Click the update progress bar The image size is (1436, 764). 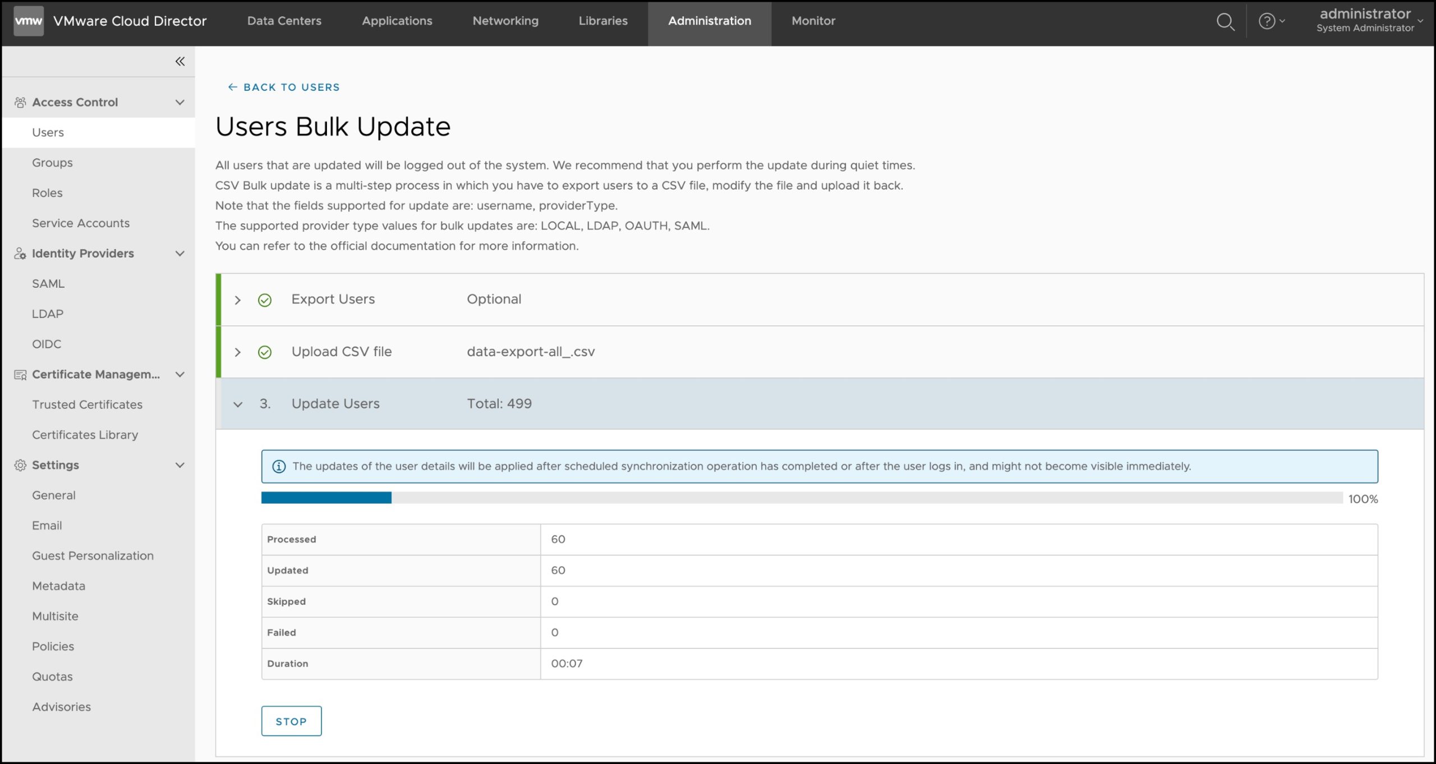coord(801,498)
